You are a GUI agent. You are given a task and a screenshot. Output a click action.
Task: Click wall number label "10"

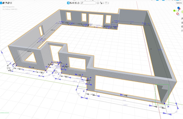(117, 25)
